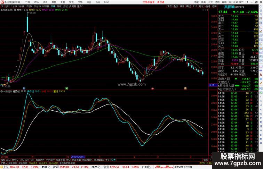The image size is (263, 169).
Task: Click the 自选 watchlist button
Action: coord(208,6)
